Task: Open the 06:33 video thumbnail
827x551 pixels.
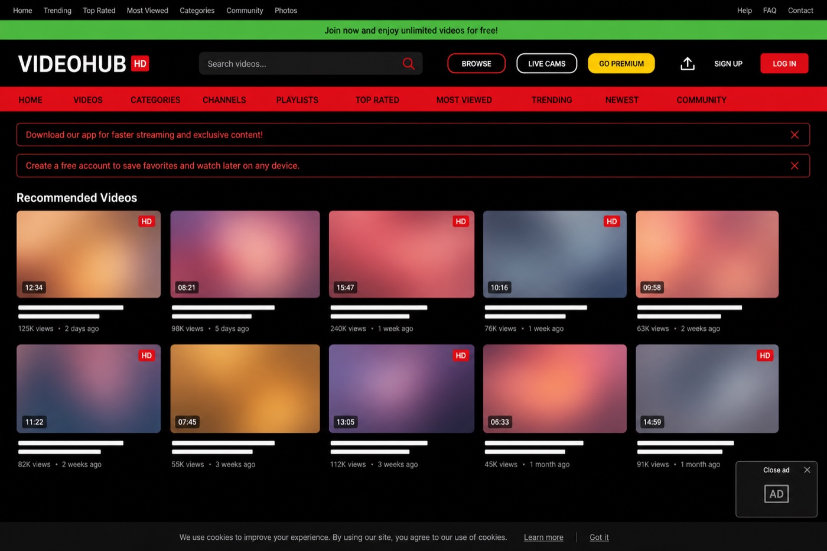Action: 555,389
